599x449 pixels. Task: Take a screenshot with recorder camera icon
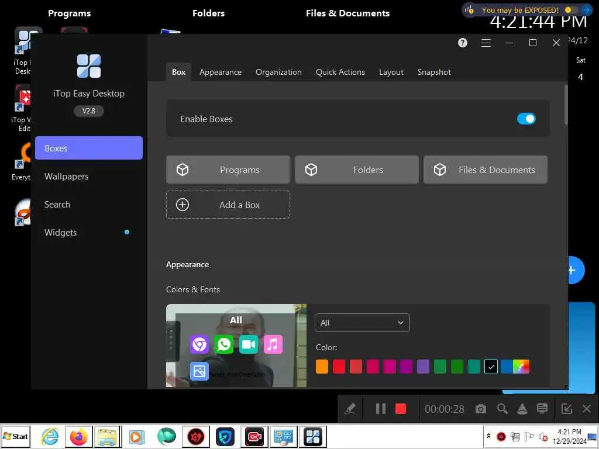(481, 409)
